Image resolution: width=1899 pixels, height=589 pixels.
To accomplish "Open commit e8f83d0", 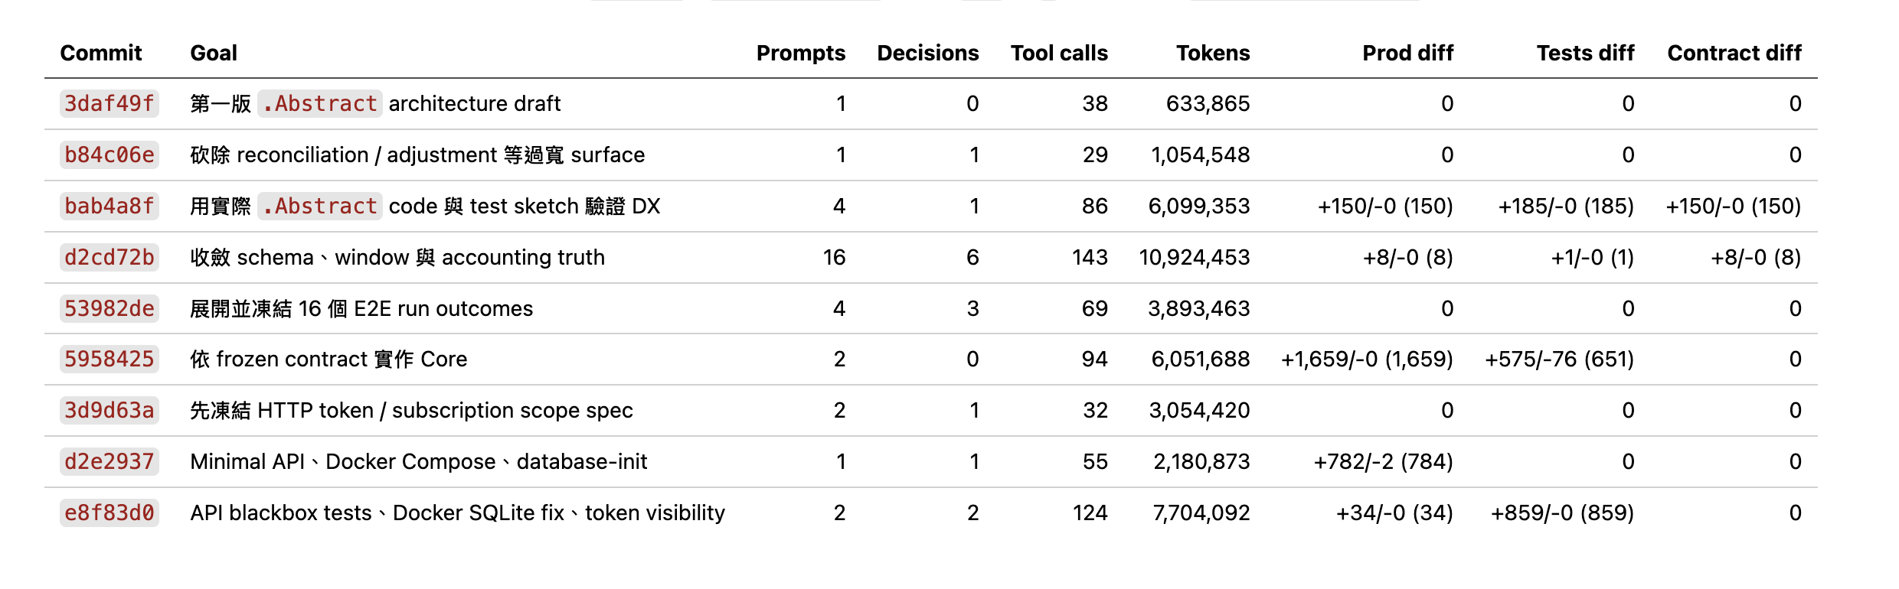I will click(109, 513).
